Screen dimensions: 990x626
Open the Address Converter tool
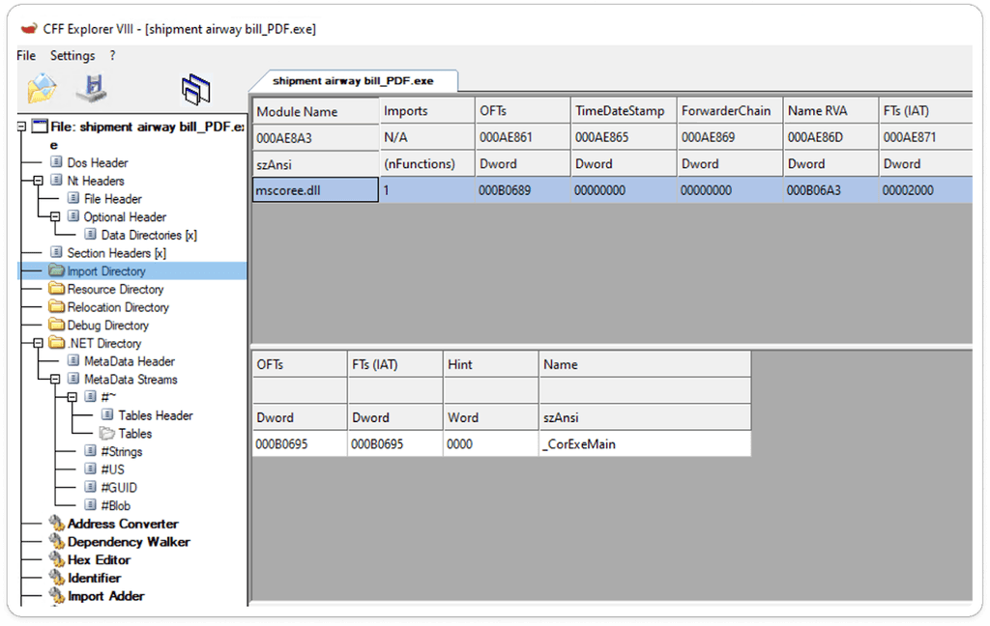coord(124,524)
